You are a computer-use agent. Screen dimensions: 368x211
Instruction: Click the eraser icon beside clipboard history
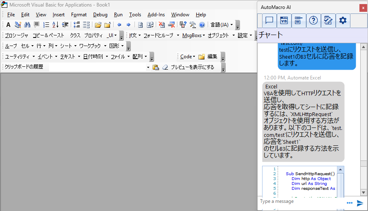click(165, 67)
